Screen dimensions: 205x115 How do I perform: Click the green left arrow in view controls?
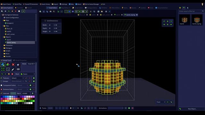point(164,25)
